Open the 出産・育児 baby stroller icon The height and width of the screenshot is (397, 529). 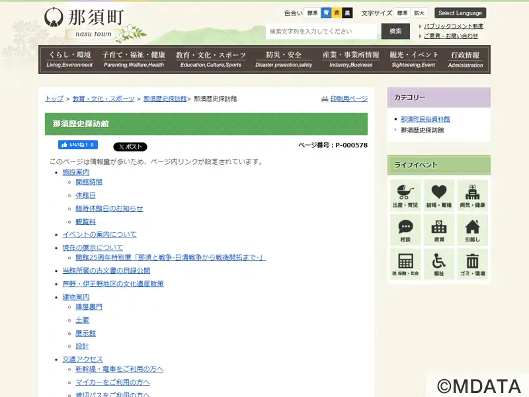[x=405, y=195]
